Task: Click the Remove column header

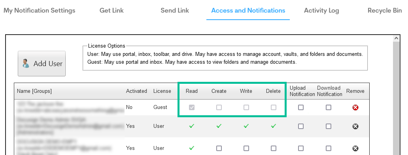Action: click(355, 91)
